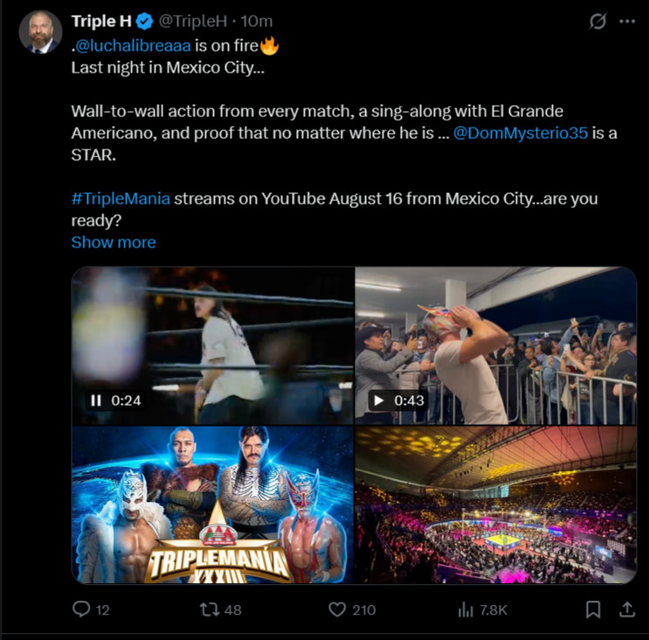The width and height of the screenshot is (649, 640).
Task: Open the reply comment icon
Action: tap(81, 609)
